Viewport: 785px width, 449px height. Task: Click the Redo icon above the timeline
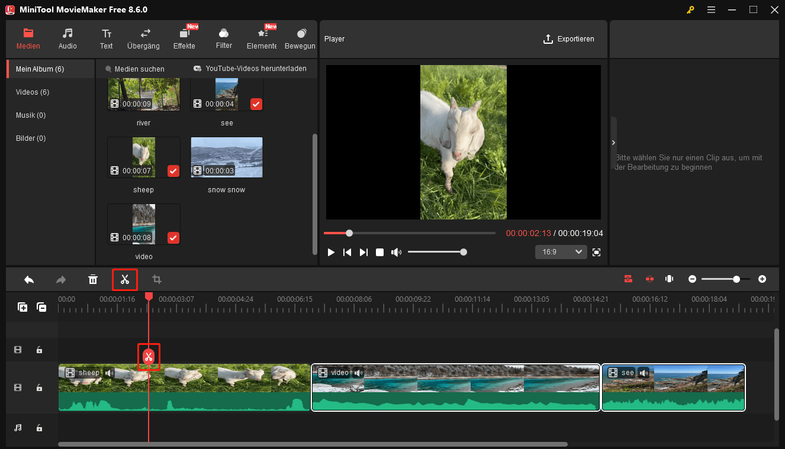60,279
